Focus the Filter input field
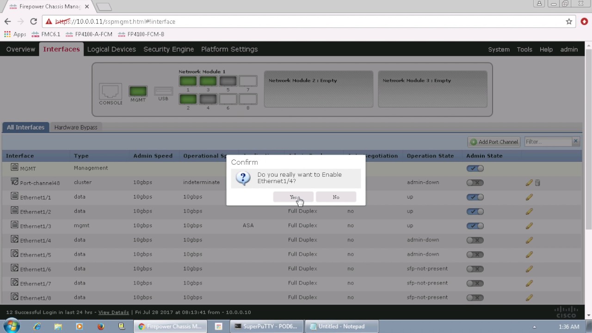The width and height of the screenshot is (592, 333). [x=548, y=142]
